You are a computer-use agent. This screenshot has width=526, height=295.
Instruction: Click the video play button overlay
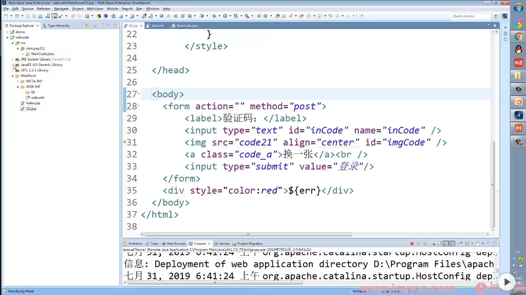507,281
